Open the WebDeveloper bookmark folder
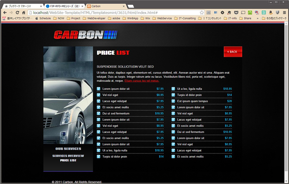 point(94,18)
